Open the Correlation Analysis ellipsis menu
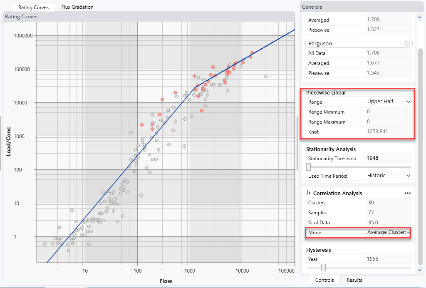 point(407,193)
